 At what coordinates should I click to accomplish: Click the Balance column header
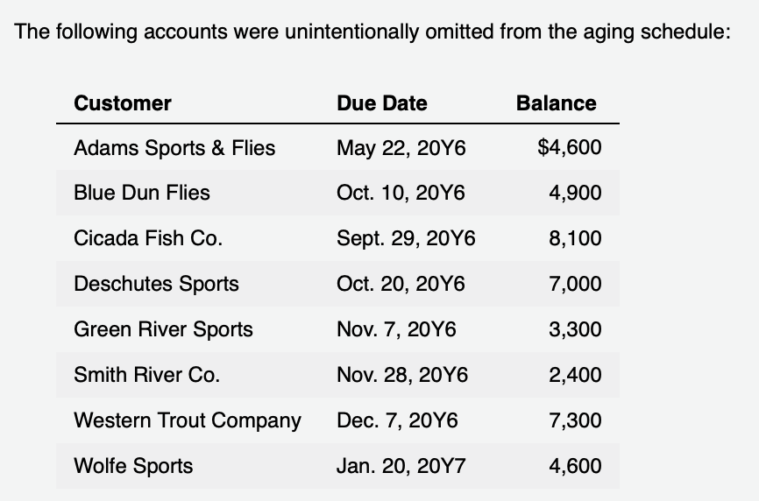[x=557, y=103]
